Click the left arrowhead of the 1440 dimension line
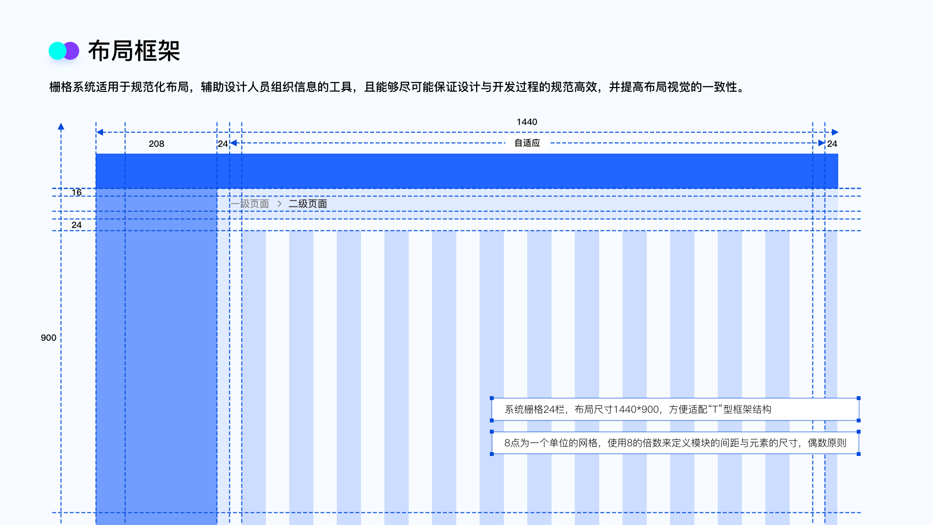This screenshot has width=933, height=525. pos(100,132)
